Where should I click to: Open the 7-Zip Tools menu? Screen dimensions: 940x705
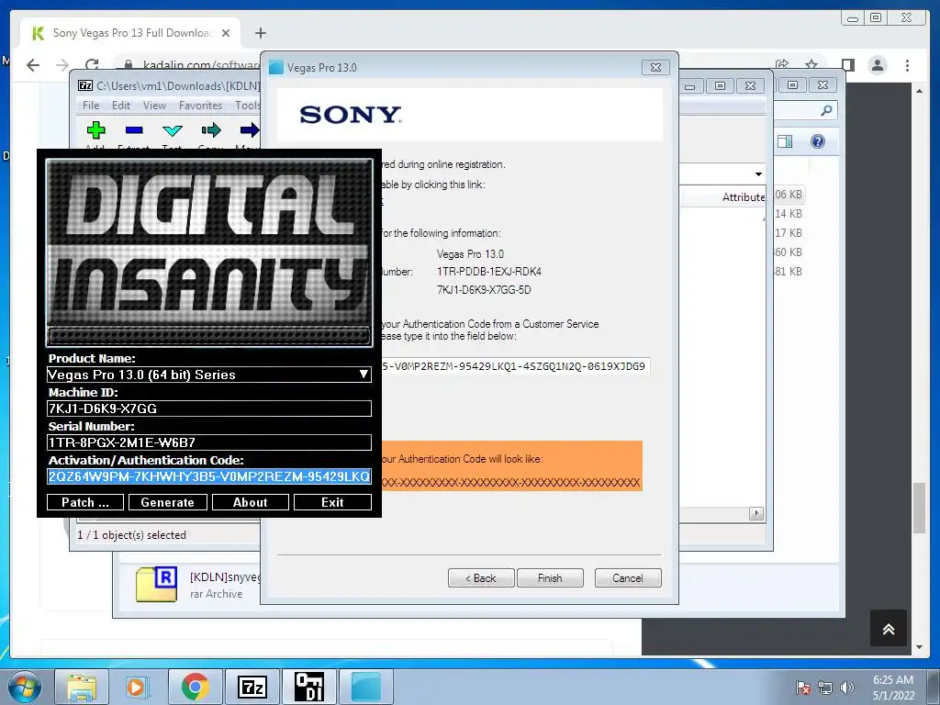click(x=247, y=106)
